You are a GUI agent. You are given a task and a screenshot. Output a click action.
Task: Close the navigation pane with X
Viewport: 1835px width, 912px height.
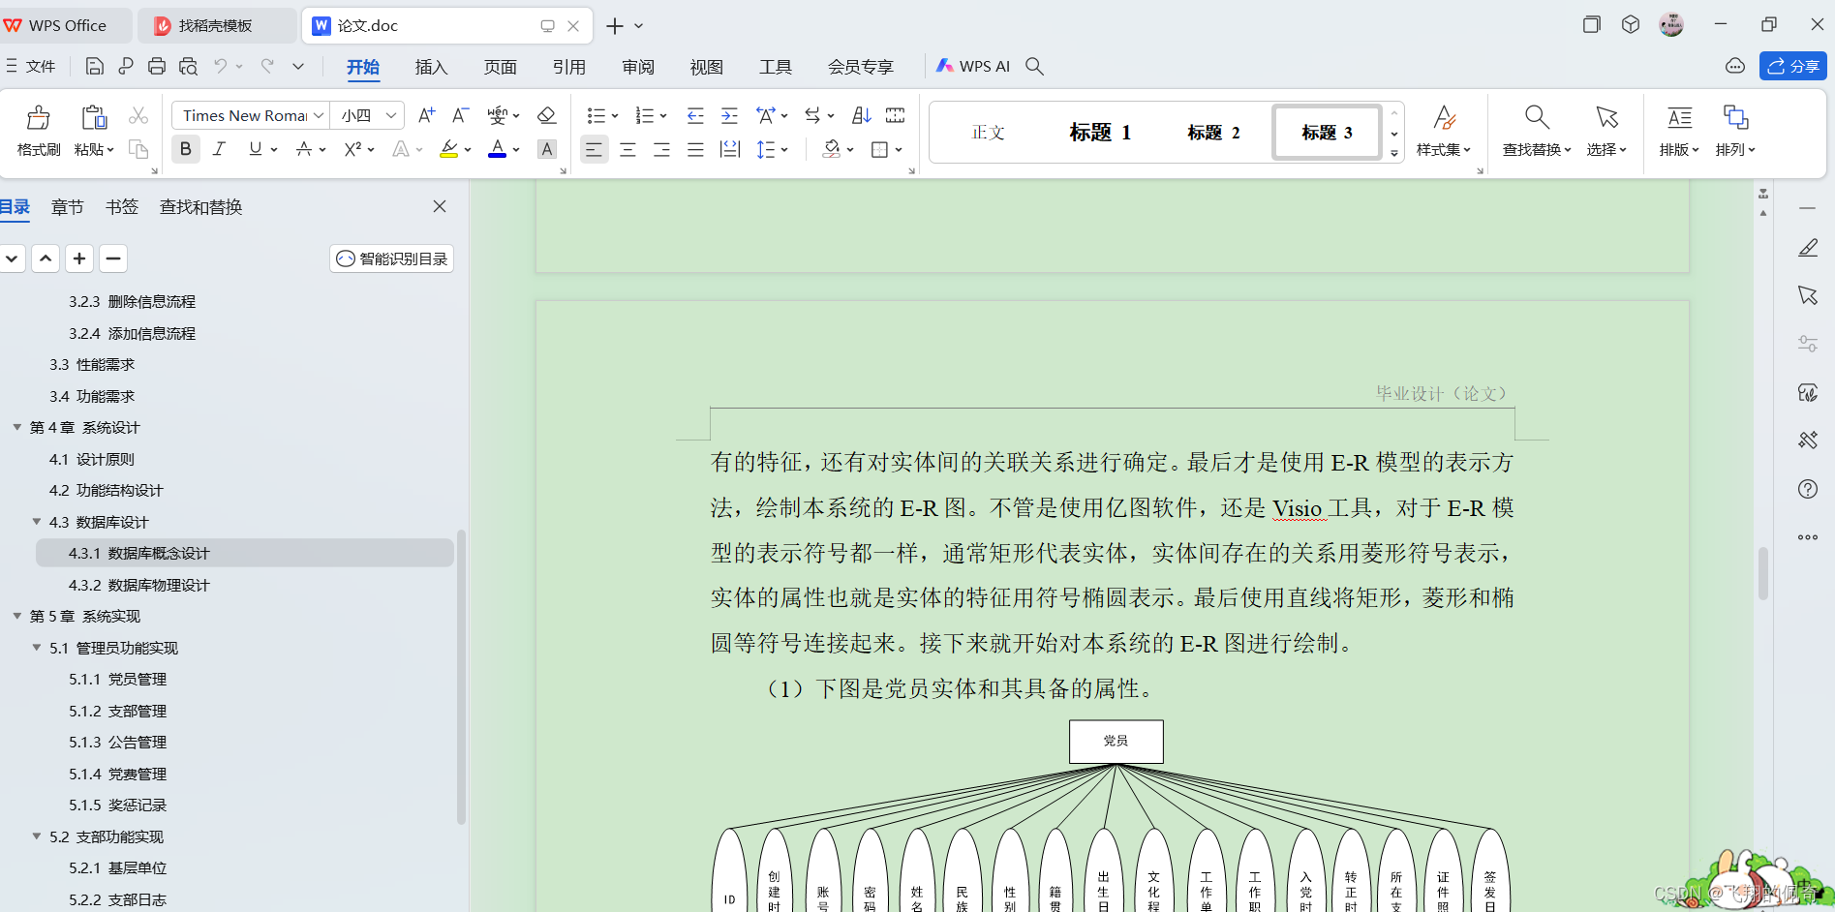click(x=440, y=206)
